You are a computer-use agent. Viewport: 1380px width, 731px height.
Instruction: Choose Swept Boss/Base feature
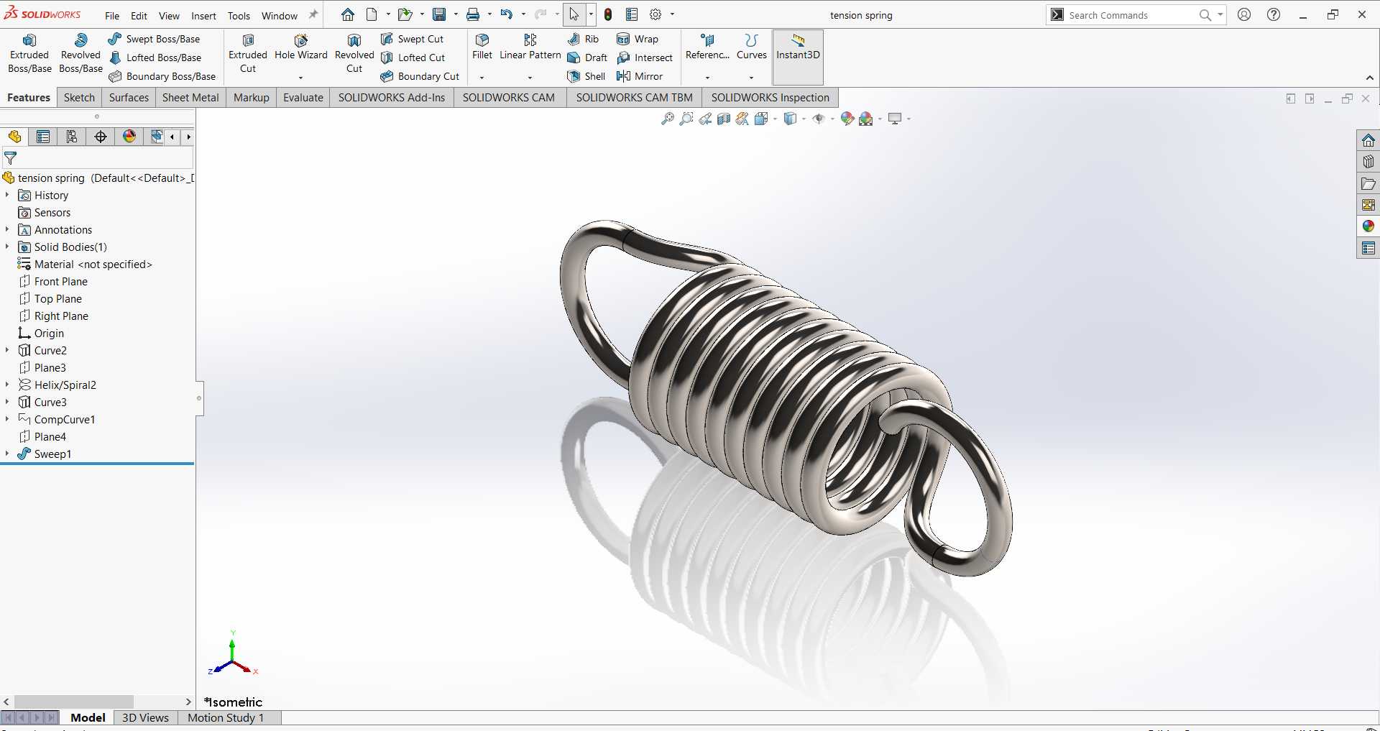155,39
